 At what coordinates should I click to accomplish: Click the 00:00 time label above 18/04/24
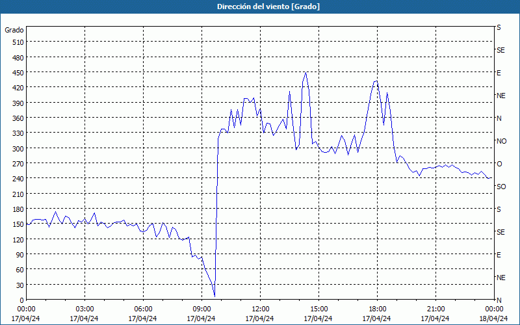(494, 309)
